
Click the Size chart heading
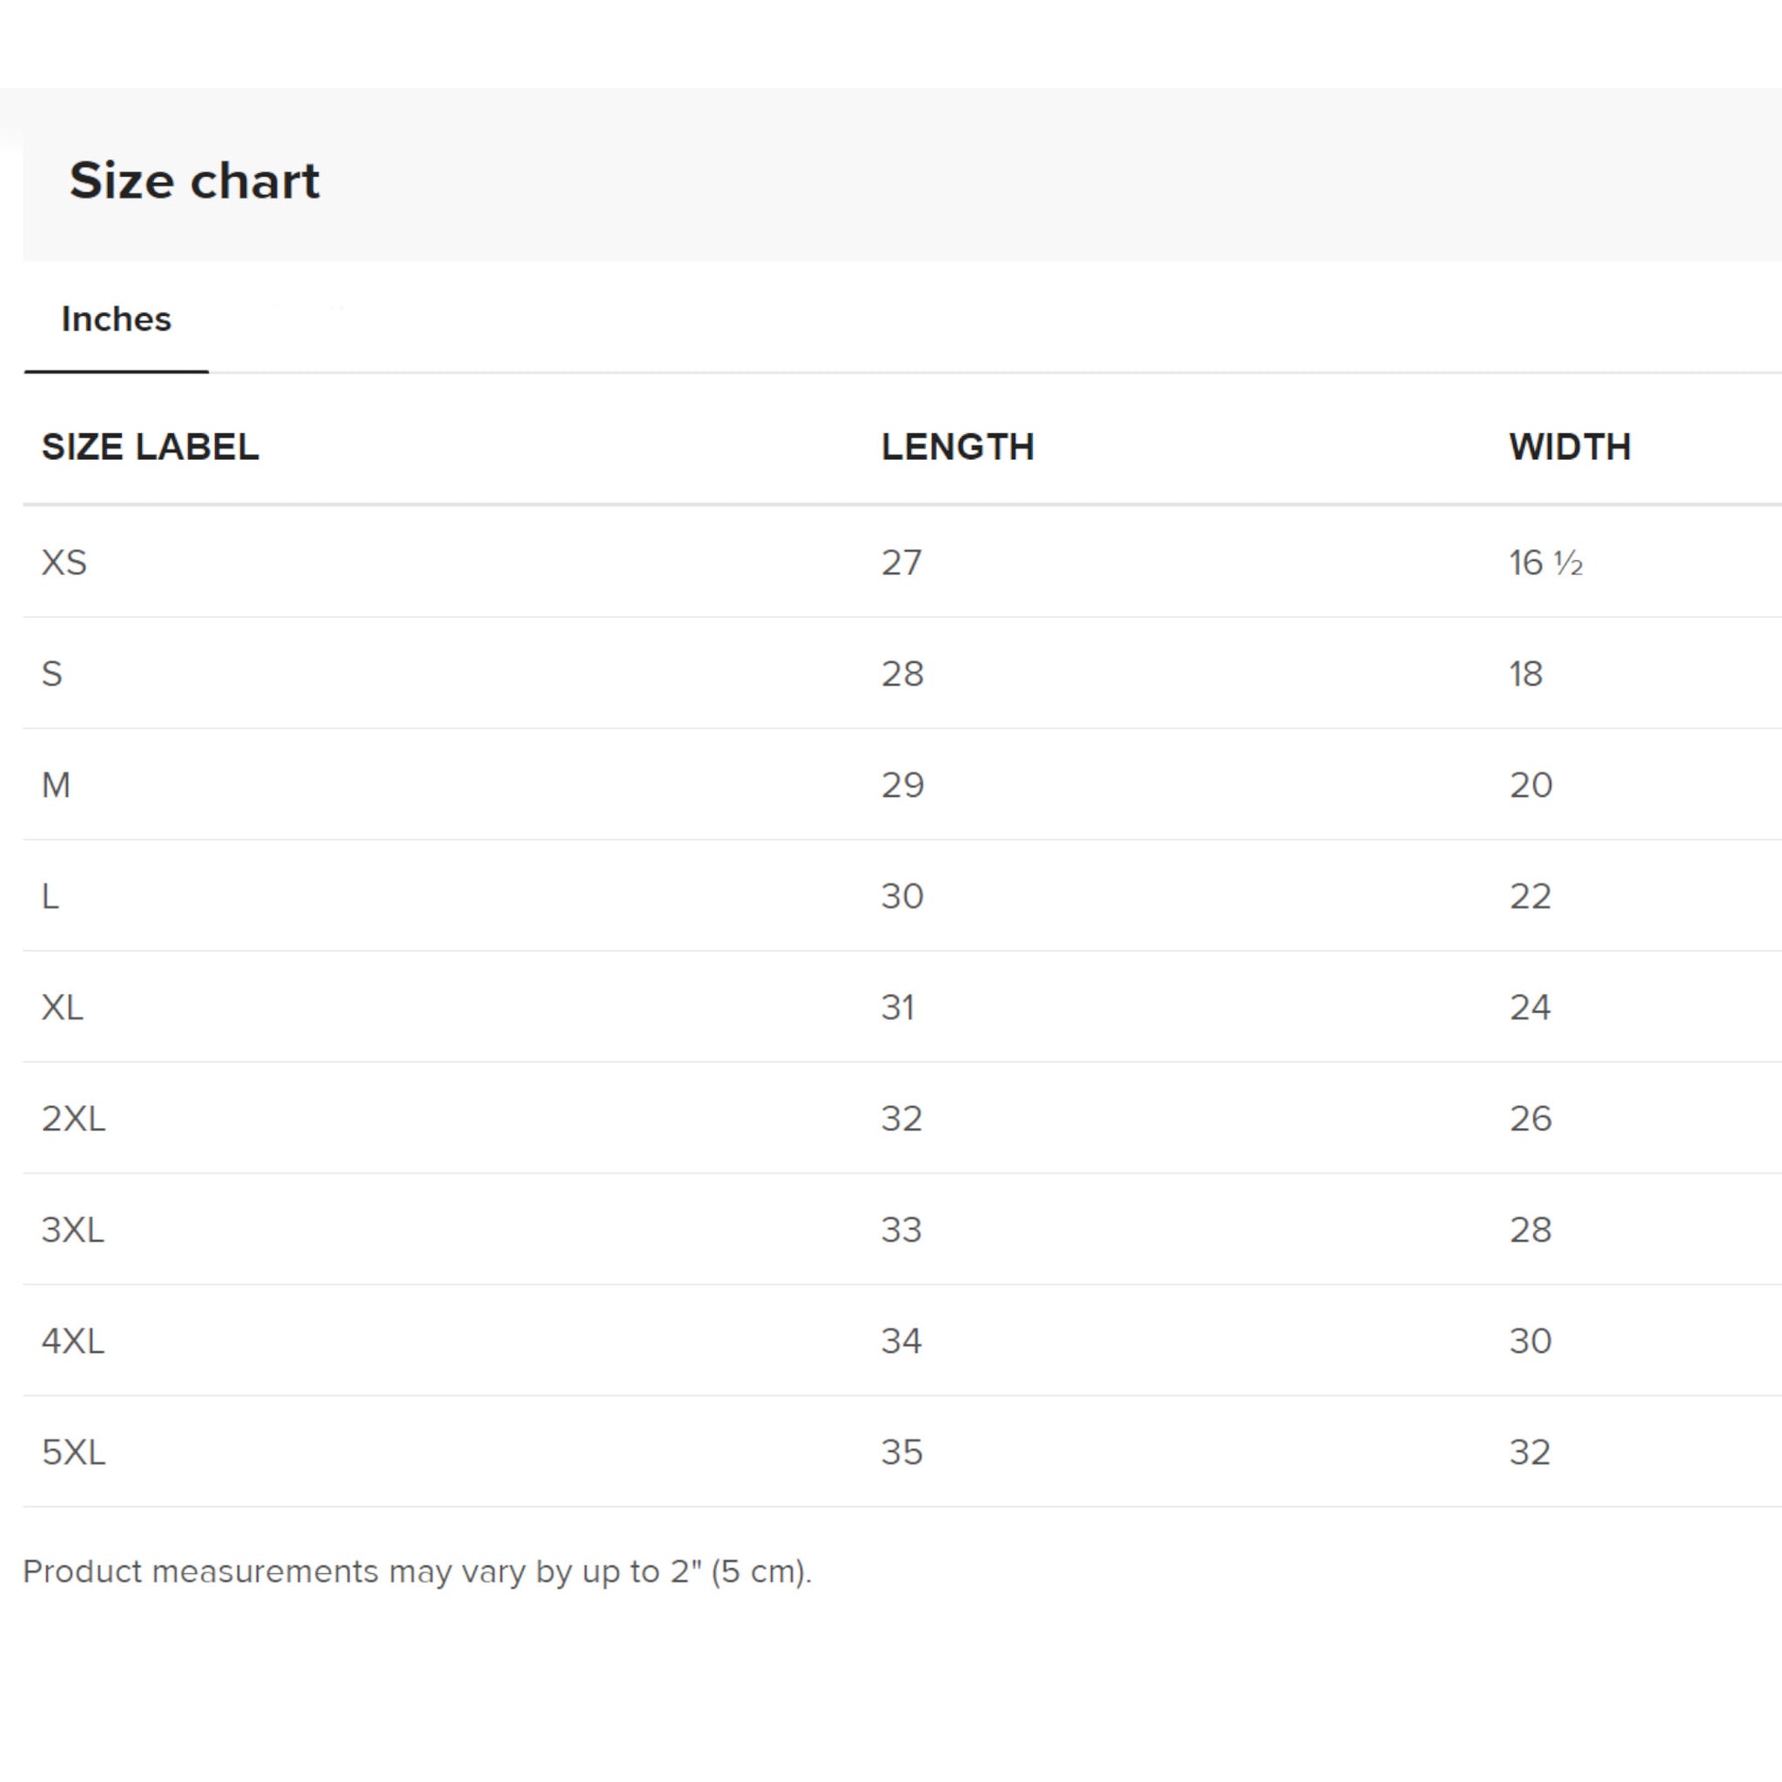click(x=194, y=179)
